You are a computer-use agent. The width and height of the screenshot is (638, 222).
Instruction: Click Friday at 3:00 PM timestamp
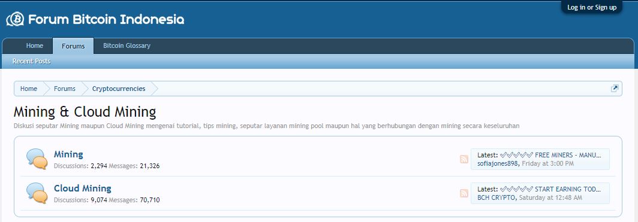click(547, 163)
